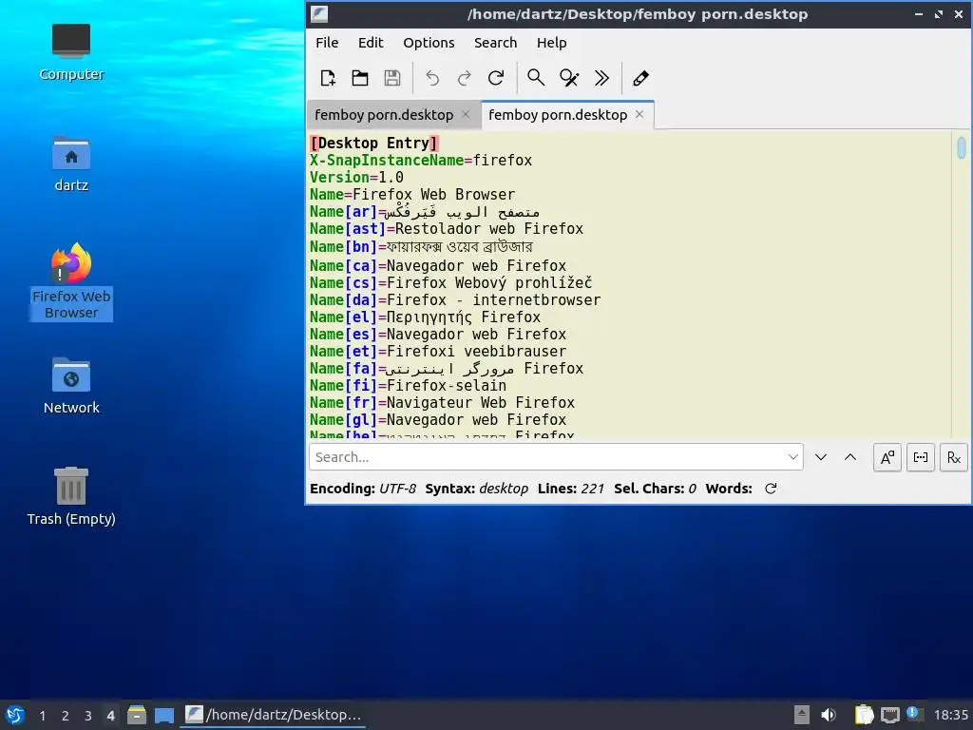
Task: Click the Name[ast]=Restolador web Firefox line
Action: pos(447,229)
